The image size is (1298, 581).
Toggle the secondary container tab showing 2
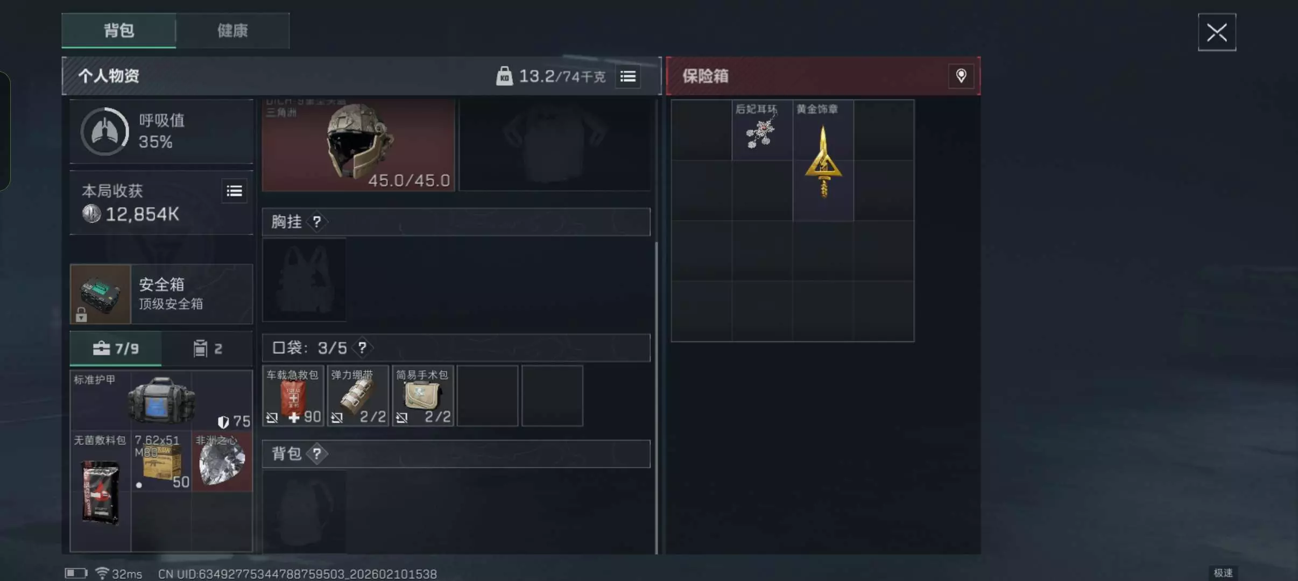[x=207, y=349]
